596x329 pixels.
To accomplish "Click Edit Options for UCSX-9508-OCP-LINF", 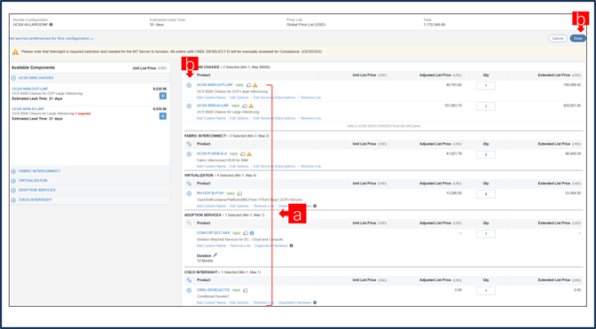I will point(239,98).
